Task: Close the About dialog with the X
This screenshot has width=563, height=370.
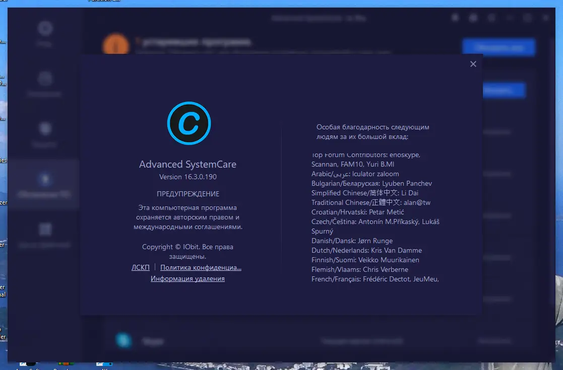Action: (473, 64)
